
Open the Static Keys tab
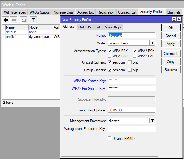pos(113,27)
